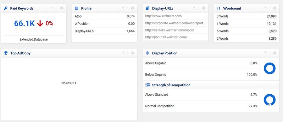
Task: Open Profile box settings gear
Action: click(133, 8)
